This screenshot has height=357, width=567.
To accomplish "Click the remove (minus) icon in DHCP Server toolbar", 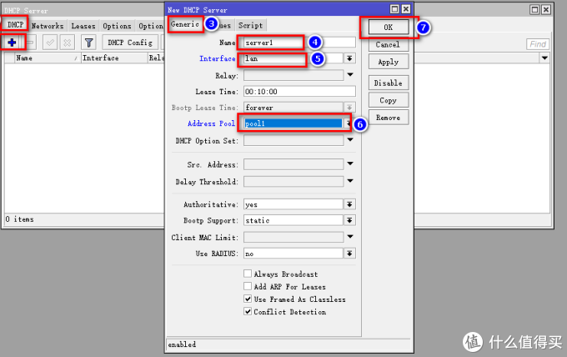I will pos(30,43).
